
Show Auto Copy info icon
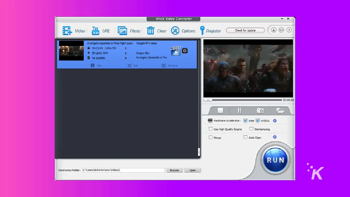tap(275, 137)
